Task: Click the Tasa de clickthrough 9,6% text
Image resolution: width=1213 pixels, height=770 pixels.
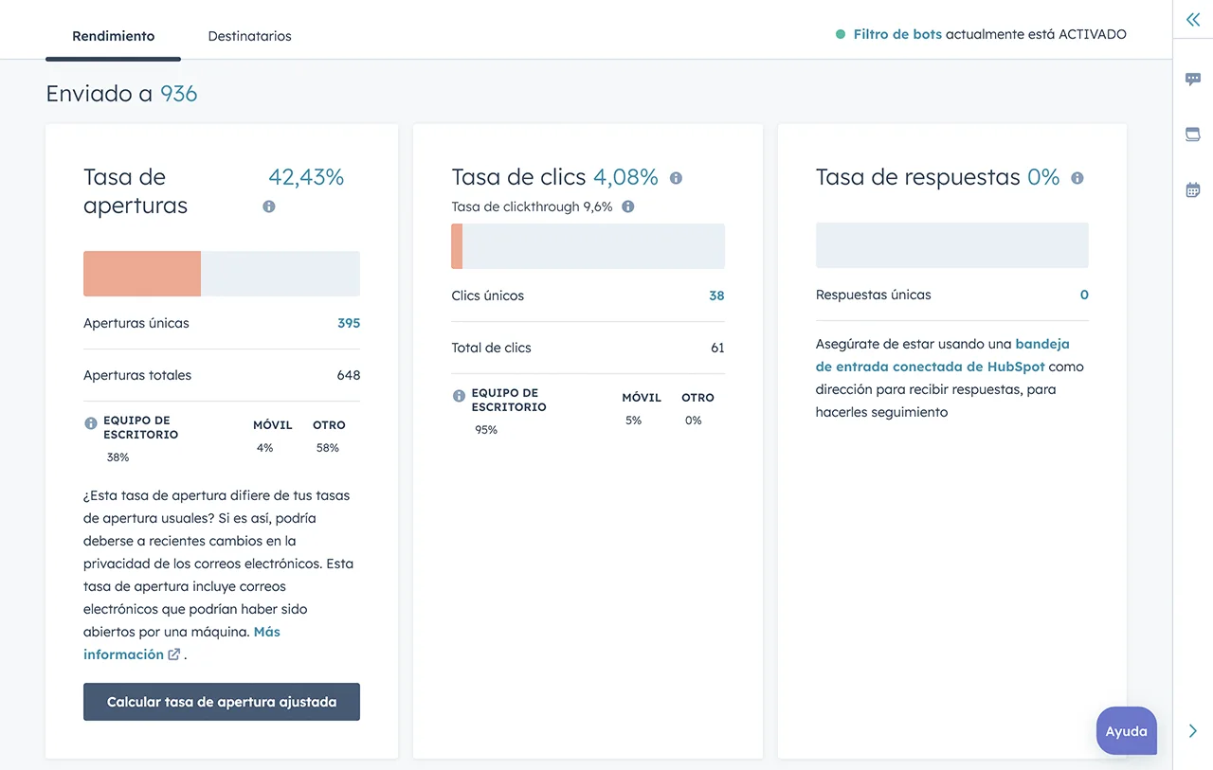Action: 533,206
